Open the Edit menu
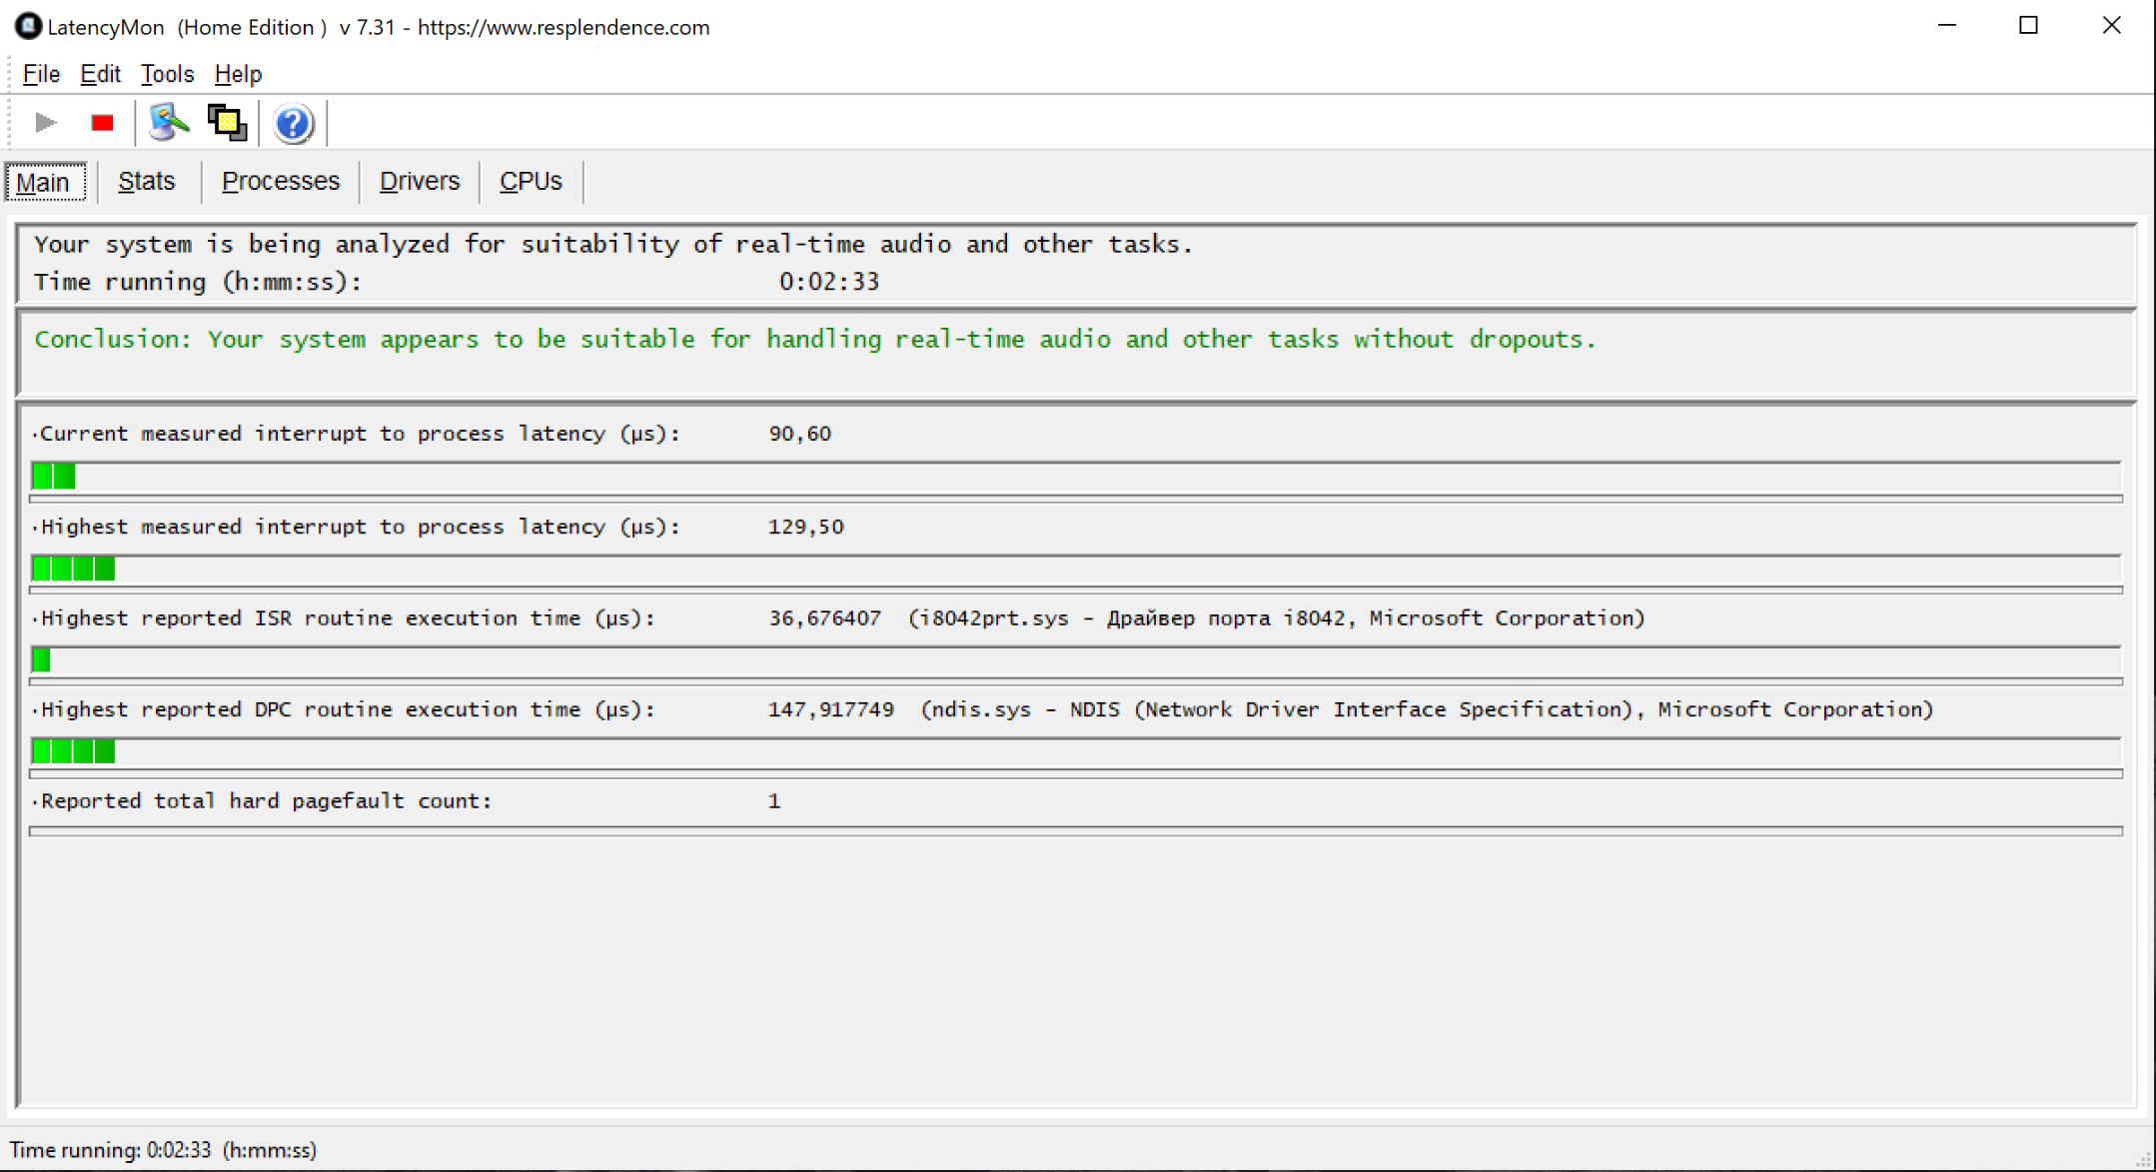The image size is (2156, 1172). pyautogui.click(x=100, y=74)
